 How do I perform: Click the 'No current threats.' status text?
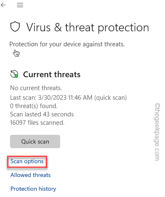(36, 88)
